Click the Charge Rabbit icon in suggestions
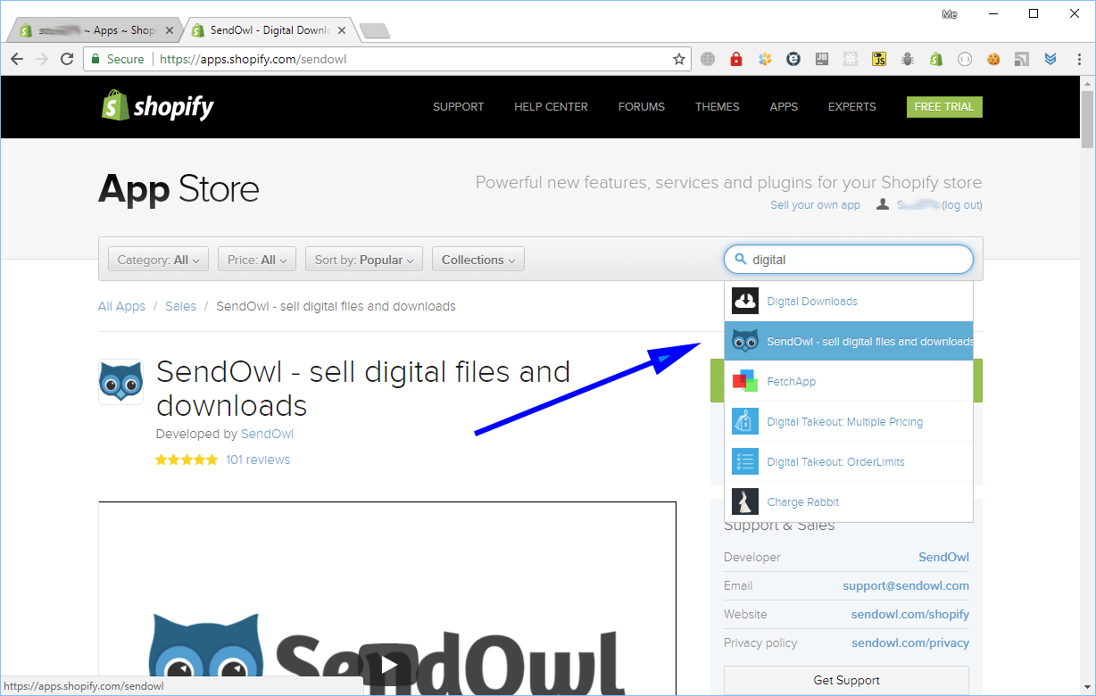Image resolution: width=1096 pixels, height=696 pixels. [x=745, y=501]
